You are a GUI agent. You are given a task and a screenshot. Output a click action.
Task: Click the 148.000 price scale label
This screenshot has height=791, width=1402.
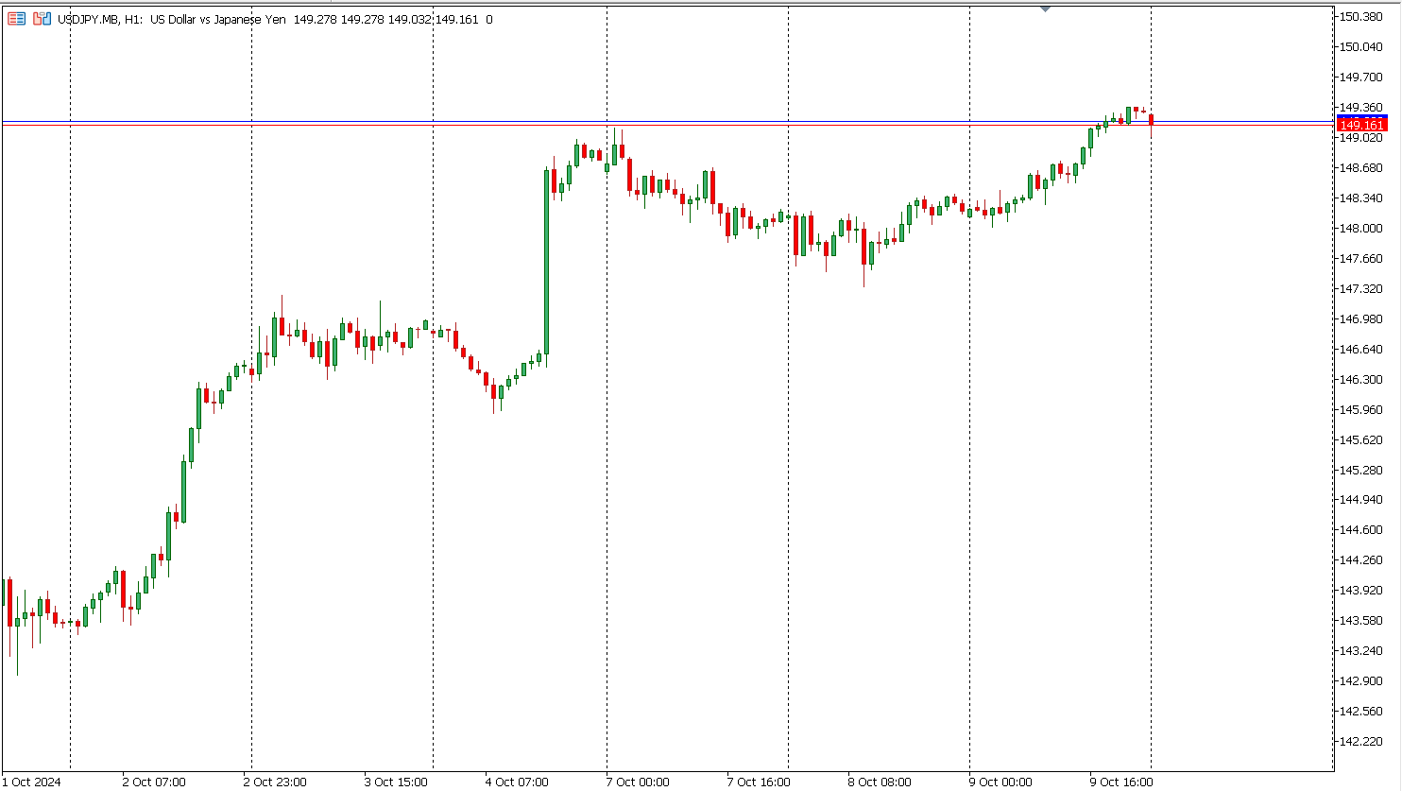pyautogui.click(x=1361, y=228)
